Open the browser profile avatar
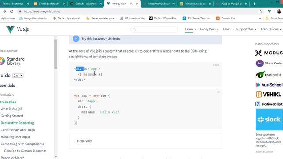The image size is (283, 159). point(279,11)
